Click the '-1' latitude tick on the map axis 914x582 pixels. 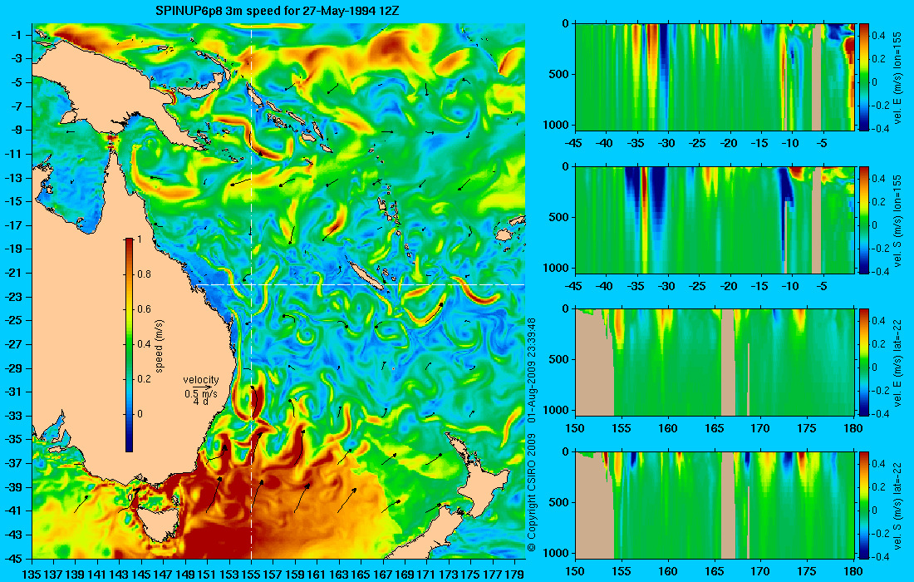(x=16, y=35)
